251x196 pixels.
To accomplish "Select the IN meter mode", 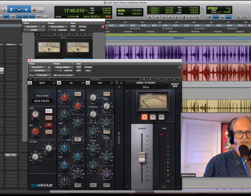I will tap(144, 117).
